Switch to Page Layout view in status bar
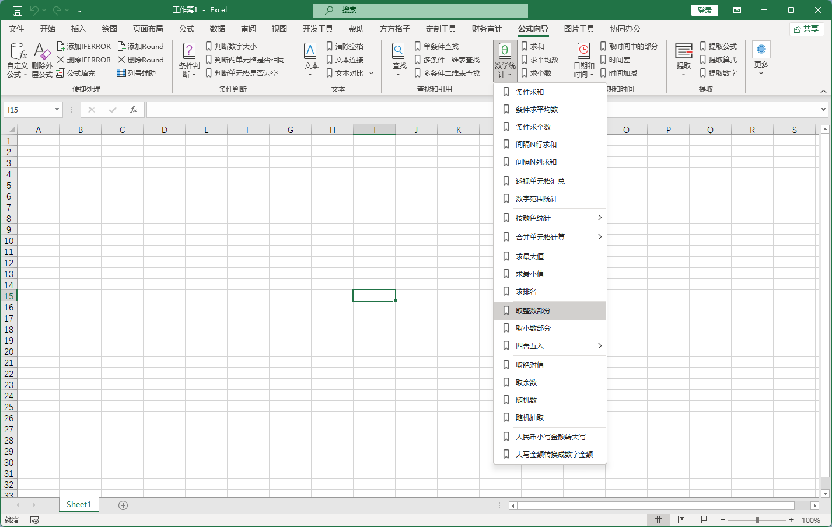This screenshot has height=527, width=832. pyautogui.click(x=681, y=520)
